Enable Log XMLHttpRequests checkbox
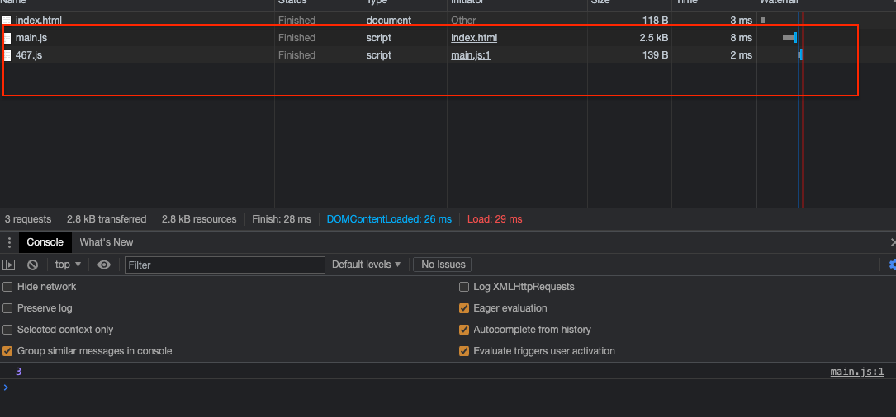Image resolution: width=896 pixels, height=417 pixels. (x=464, y=287)
